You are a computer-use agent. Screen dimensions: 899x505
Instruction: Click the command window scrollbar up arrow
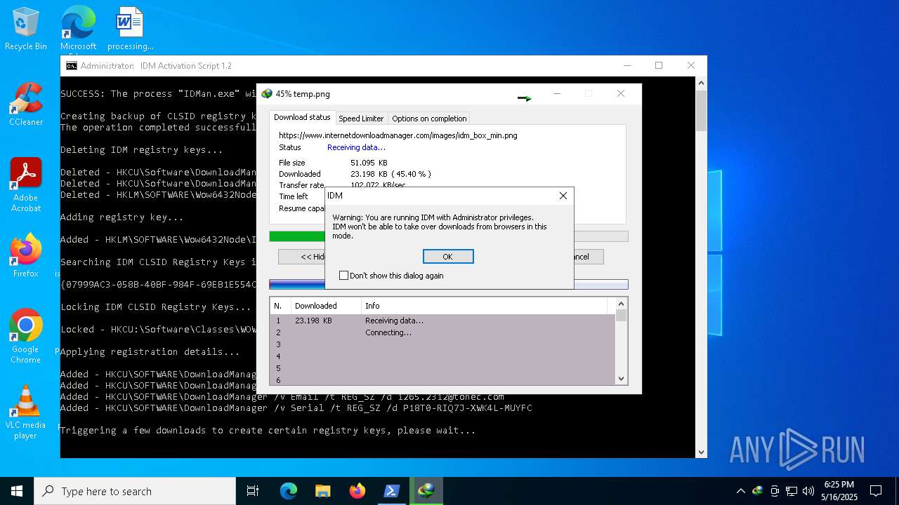[x=701, y=83]
